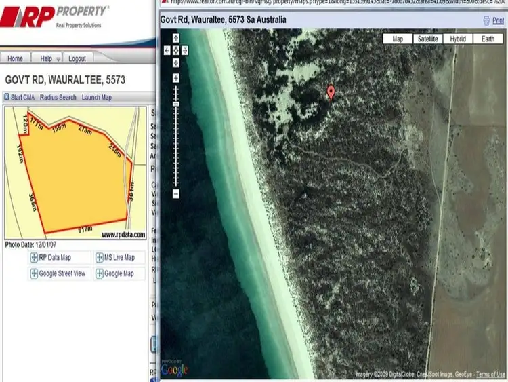Click the Start CMA link
This screenshot has height=382, width=508.
coord(22,97)
